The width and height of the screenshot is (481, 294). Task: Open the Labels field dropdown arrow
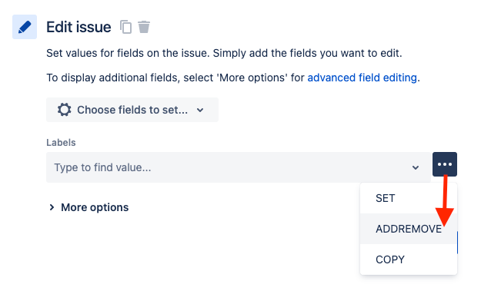(x=416, y=167)
